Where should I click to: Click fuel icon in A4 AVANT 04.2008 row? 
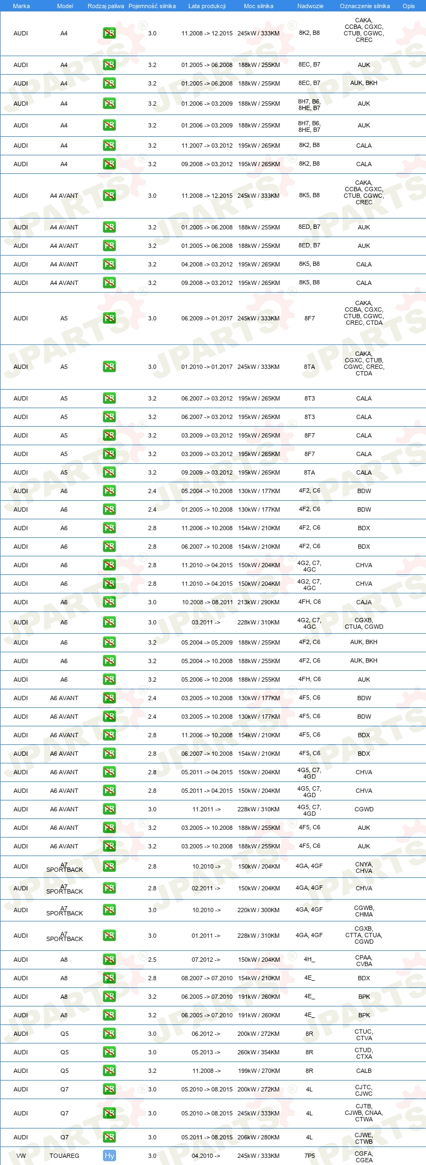pos(109,264)
